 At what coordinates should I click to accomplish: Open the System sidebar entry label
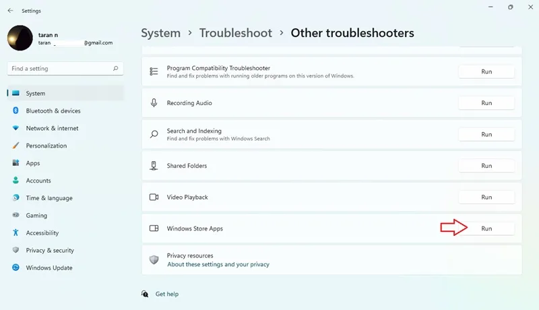[x=36, y=94]
